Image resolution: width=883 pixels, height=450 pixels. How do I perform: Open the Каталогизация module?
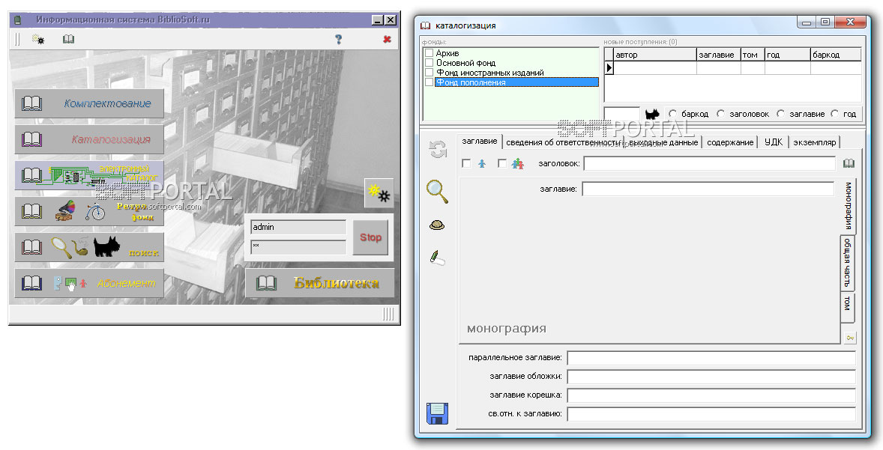(x=89, y=139)
